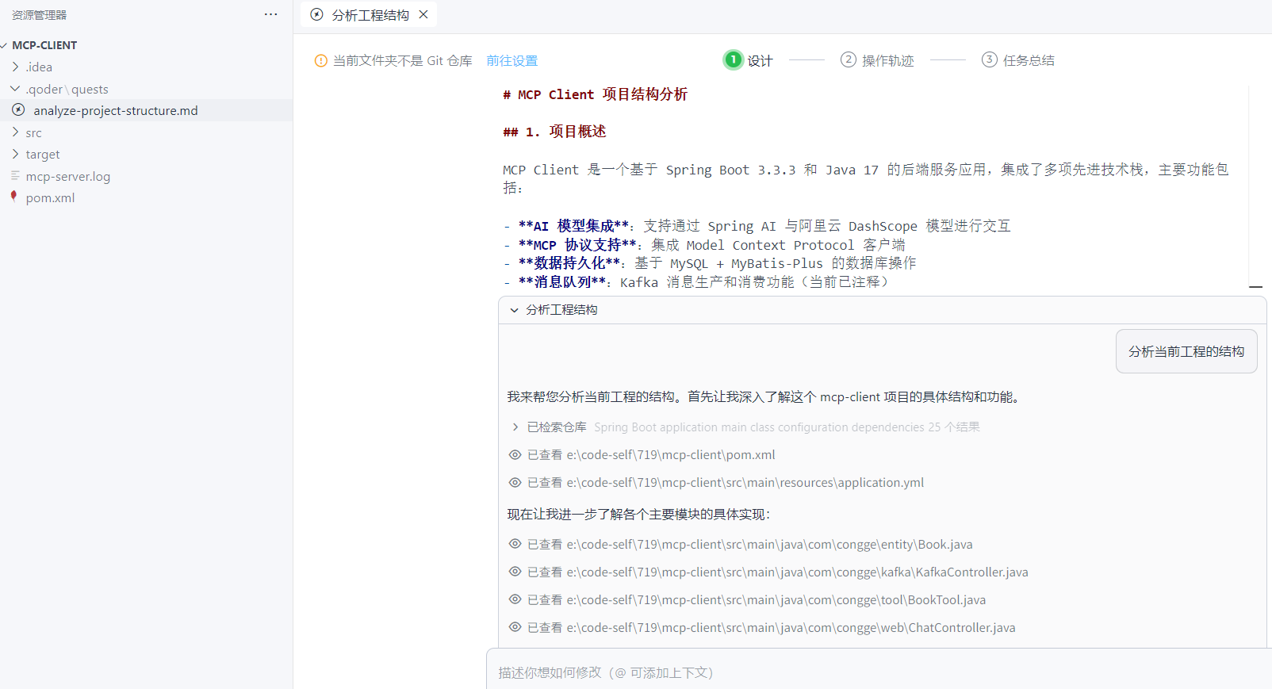Image resolution: width=1272 pixels, height=689 pixels.
Task: Open viewed file path mcp-client\pom.xml
Action: coord(671,455)
